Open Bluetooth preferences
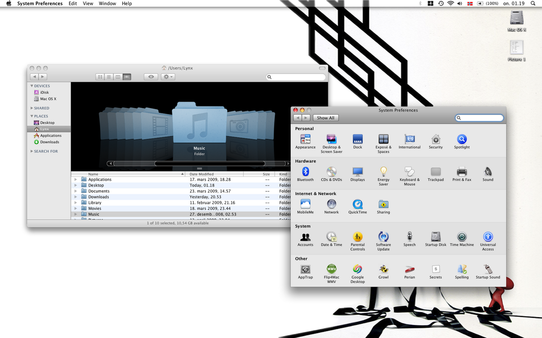Viewport: 542px width, 338px height. tap(305, 174)
